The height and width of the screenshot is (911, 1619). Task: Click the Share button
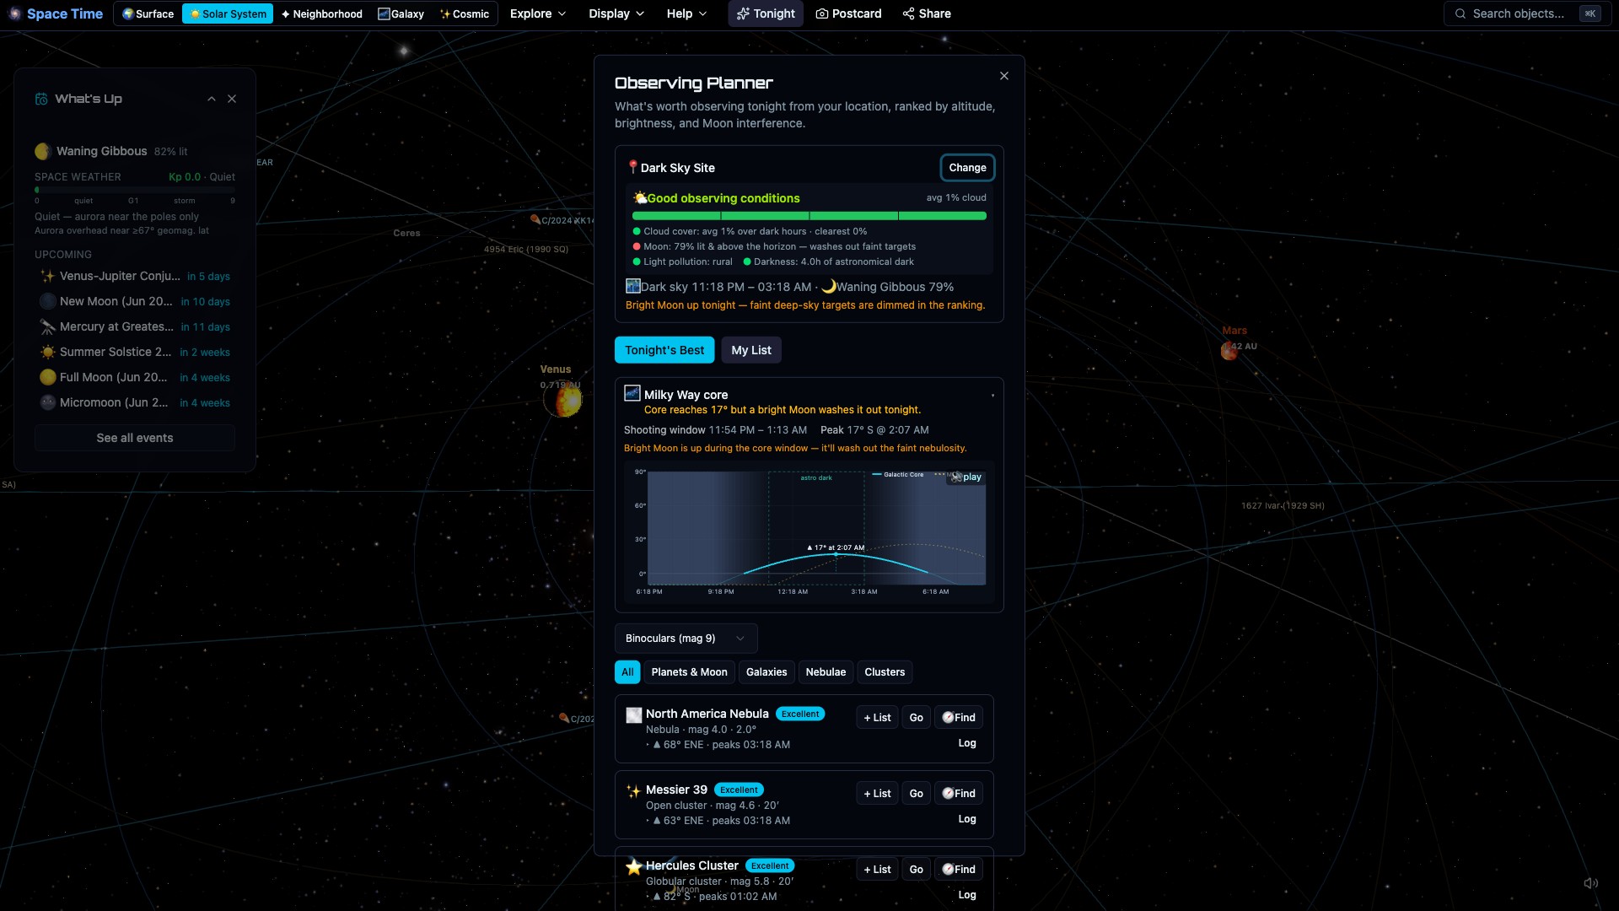tap(927, 13)
